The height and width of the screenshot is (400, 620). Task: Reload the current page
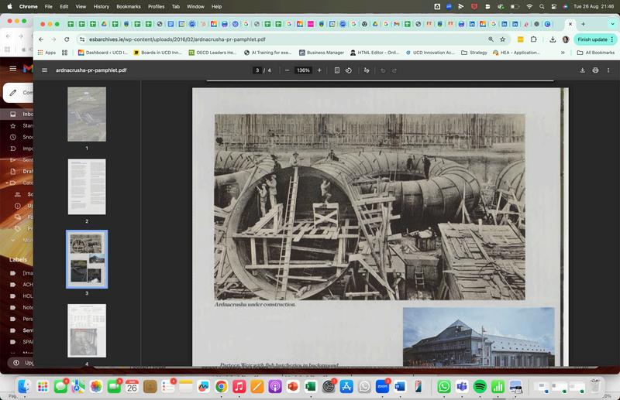[x=66, y=39]
